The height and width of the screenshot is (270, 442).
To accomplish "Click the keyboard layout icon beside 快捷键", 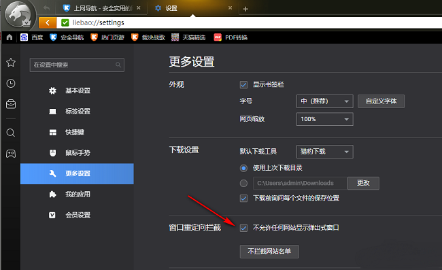I will coord(53,132).
